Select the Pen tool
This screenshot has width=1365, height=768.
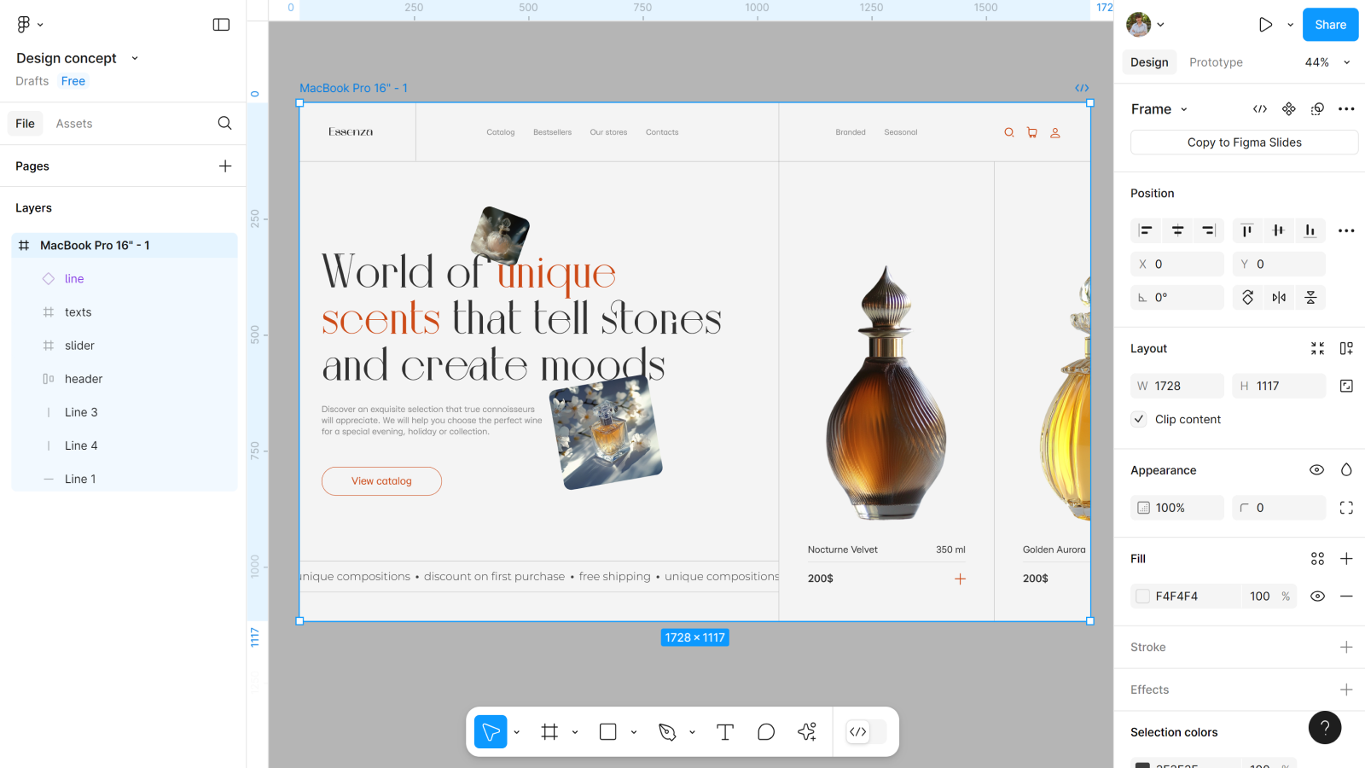[667, 732]
